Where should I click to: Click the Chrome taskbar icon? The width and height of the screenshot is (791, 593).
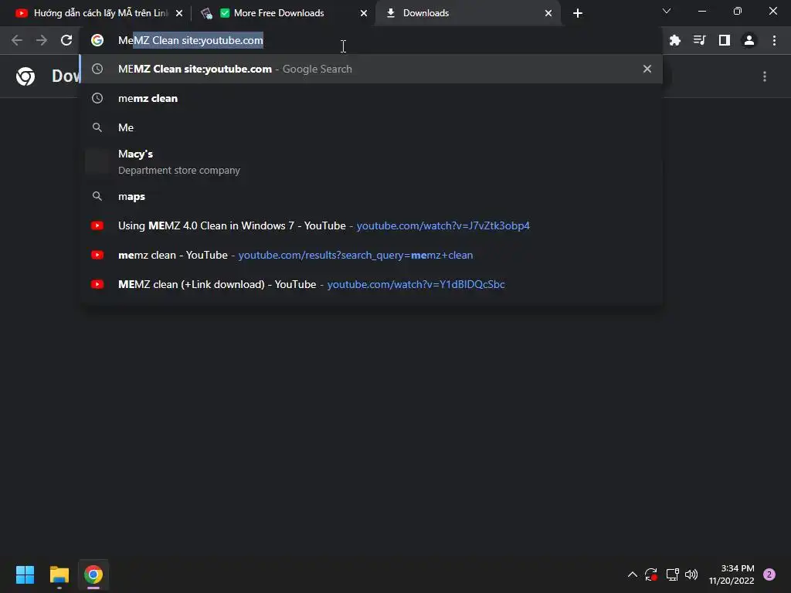coord(93,574)
